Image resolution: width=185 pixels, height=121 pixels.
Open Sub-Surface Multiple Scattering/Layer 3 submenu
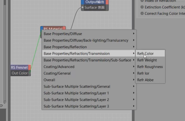tap(89, 106)
